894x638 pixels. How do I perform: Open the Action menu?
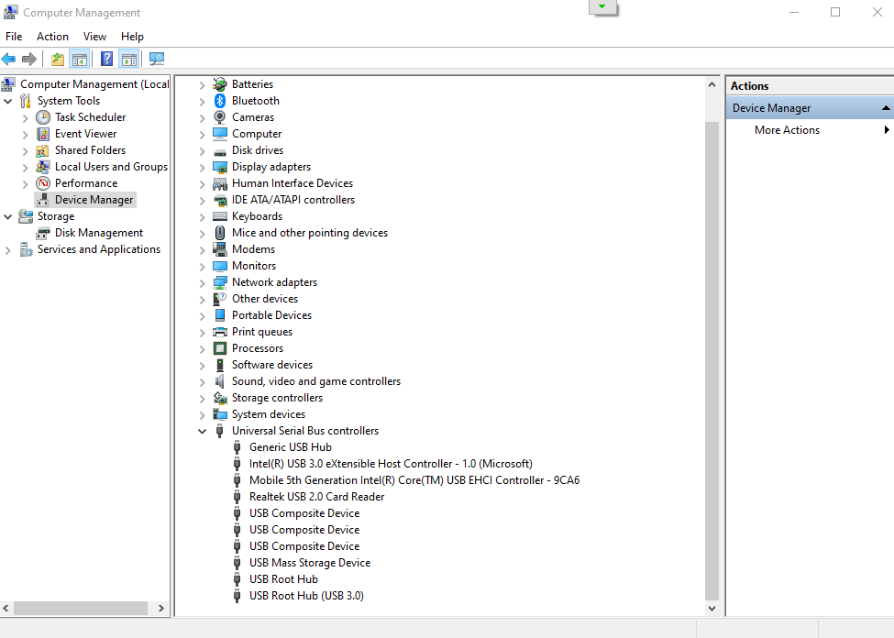coord(52,37)
